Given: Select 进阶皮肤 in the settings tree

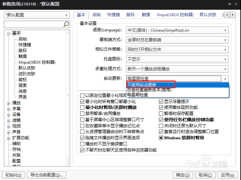Looking at the screenshot, I should tap(27, 74).
